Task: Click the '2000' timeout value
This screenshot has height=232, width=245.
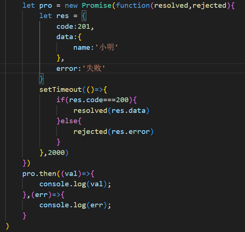Action: click(x=56, y=153)
